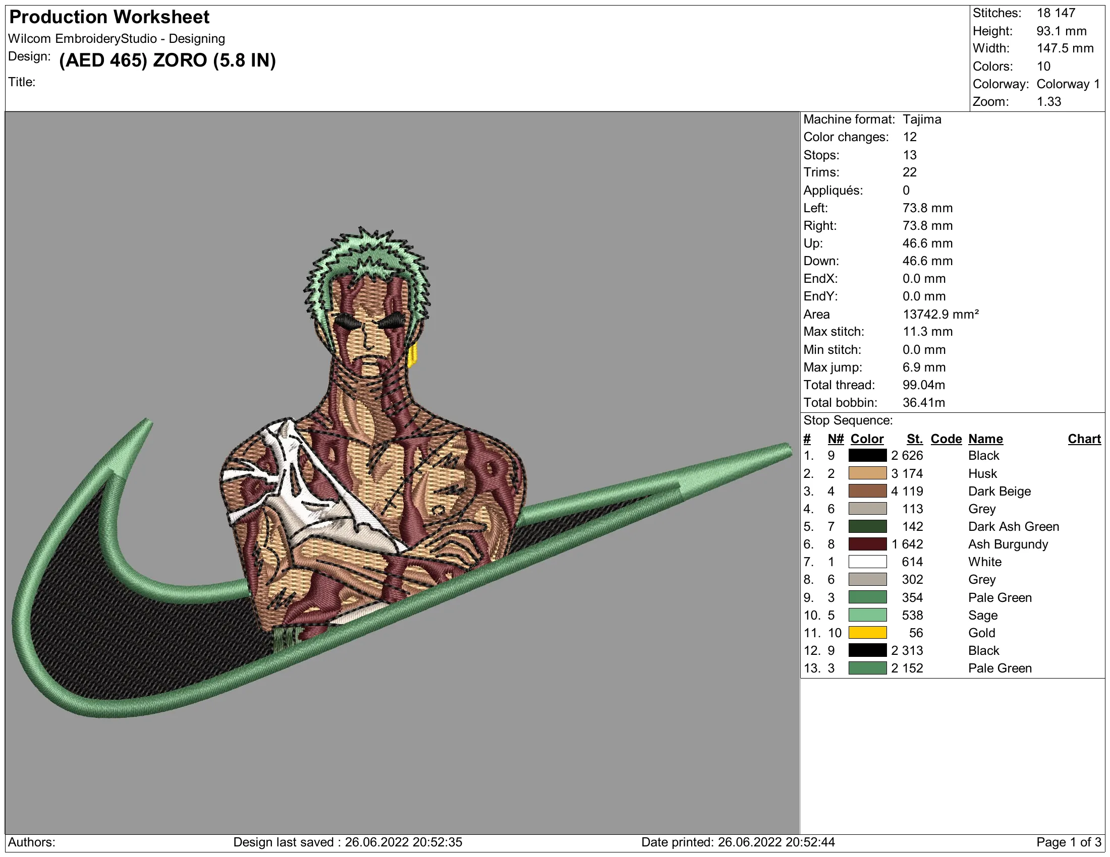Click the Height value '93.1 mm'
Screen dimensions: 1110x857
coord(1061,31)
